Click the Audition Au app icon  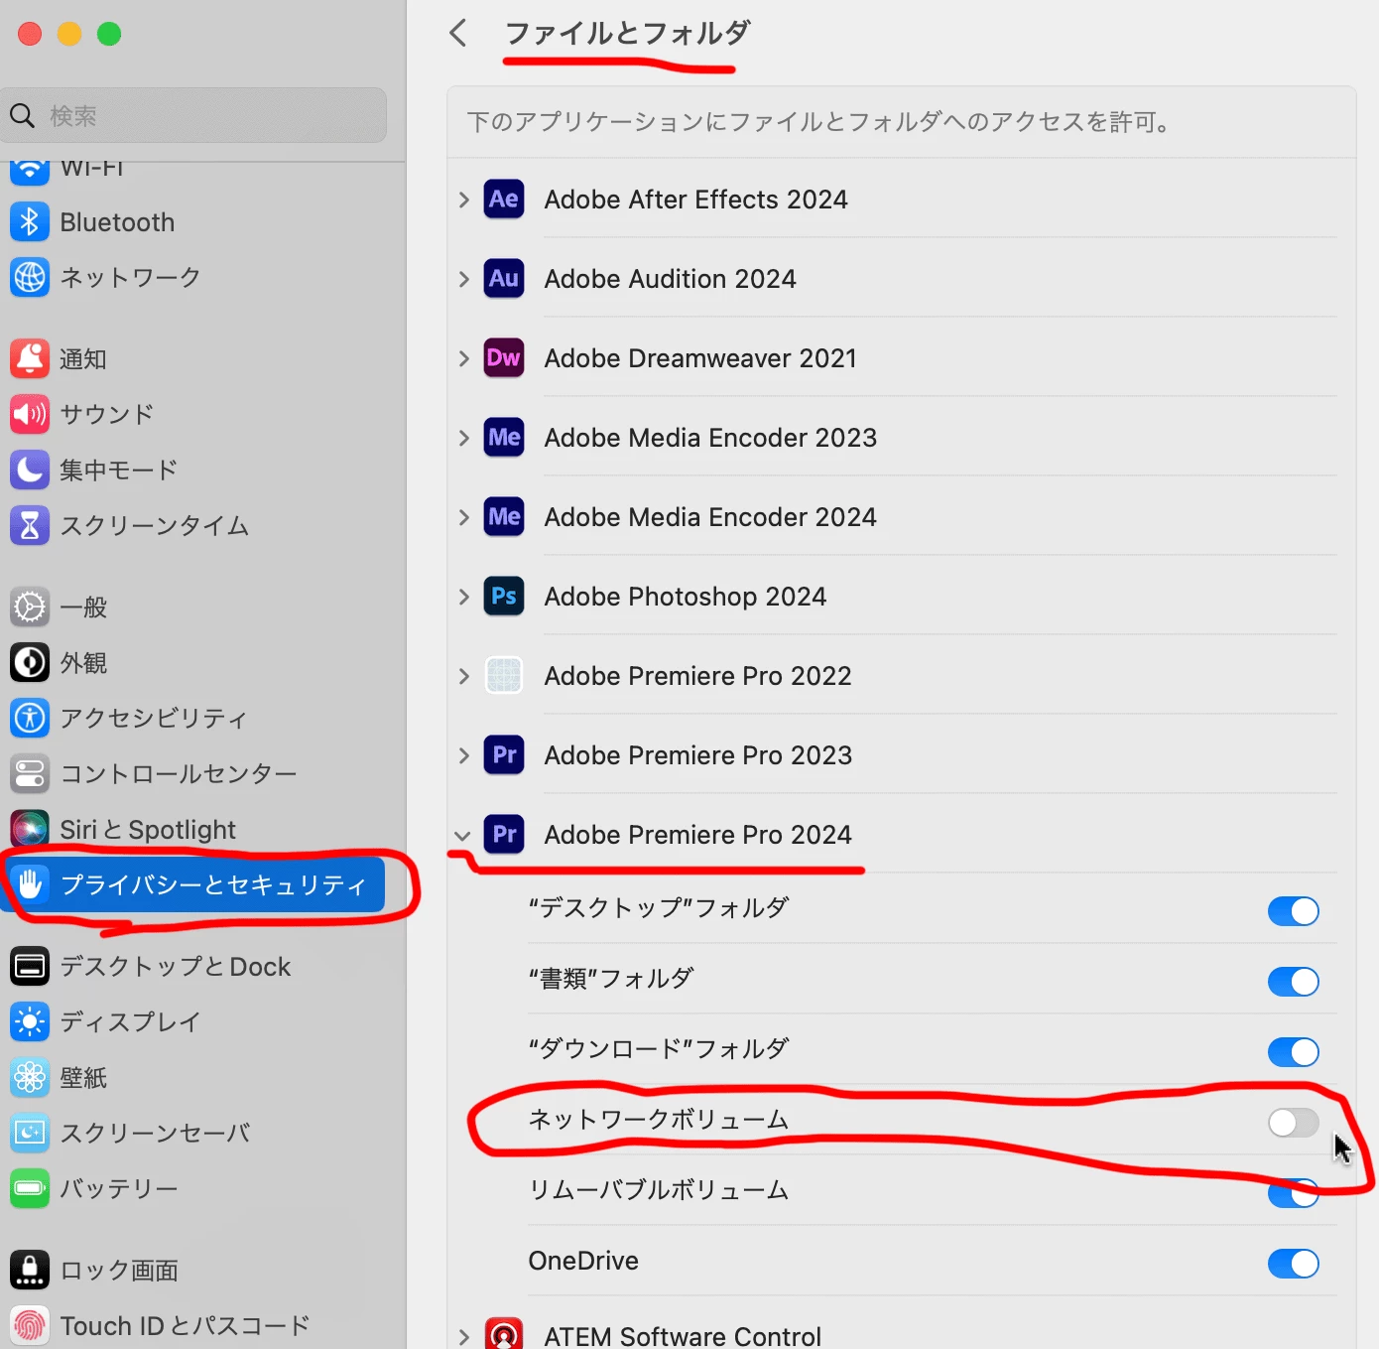504,279
